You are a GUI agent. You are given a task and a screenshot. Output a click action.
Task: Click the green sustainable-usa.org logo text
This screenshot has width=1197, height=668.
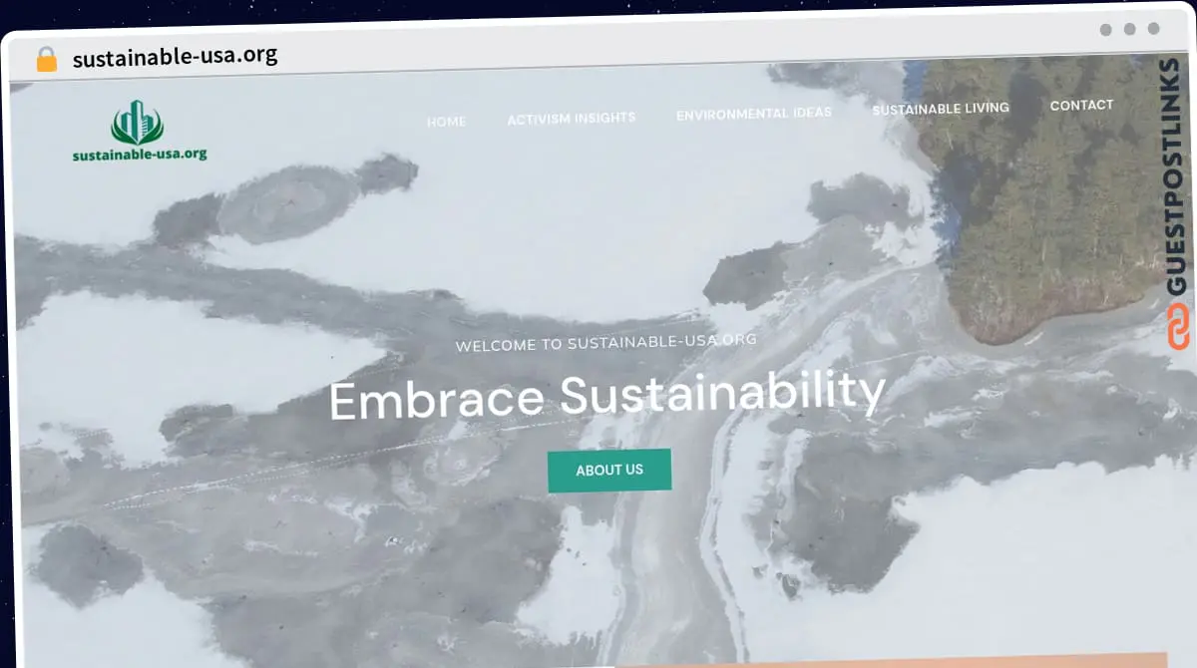click(140, 155)
